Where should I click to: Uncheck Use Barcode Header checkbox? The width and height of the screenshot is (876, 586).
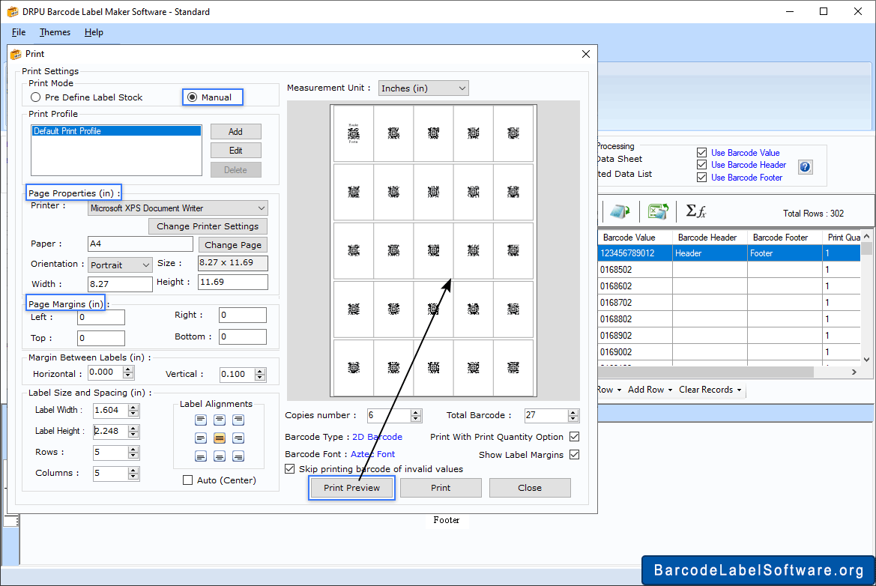coord(701,164)
